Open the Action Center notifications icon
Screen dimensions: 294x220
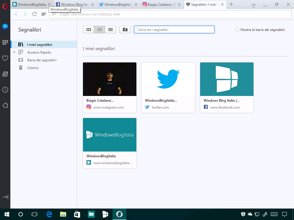pyautogui.click(x=285, y=214)
